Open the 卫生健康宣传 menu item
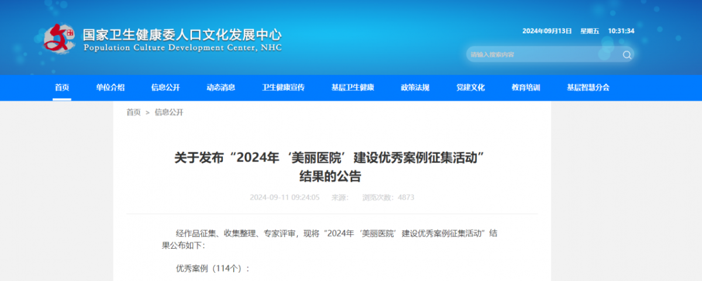Image resolution: width=702 pixels, height=281 pixels. tap(283, 88)
